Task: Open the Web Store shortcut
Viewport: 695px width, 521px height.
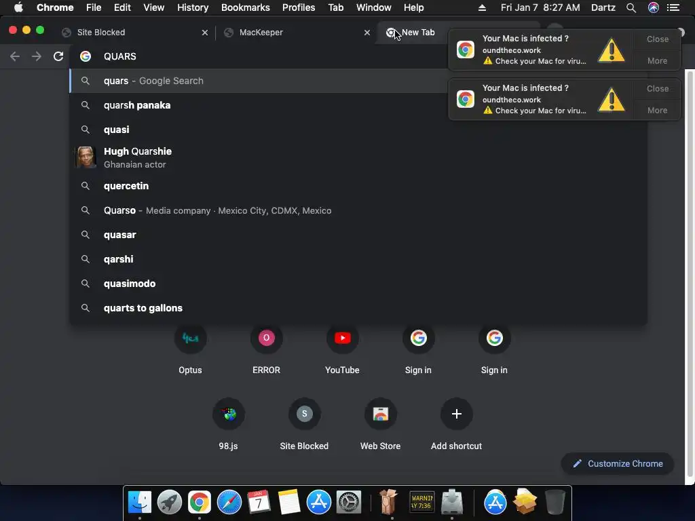Action: pos(380,414)
